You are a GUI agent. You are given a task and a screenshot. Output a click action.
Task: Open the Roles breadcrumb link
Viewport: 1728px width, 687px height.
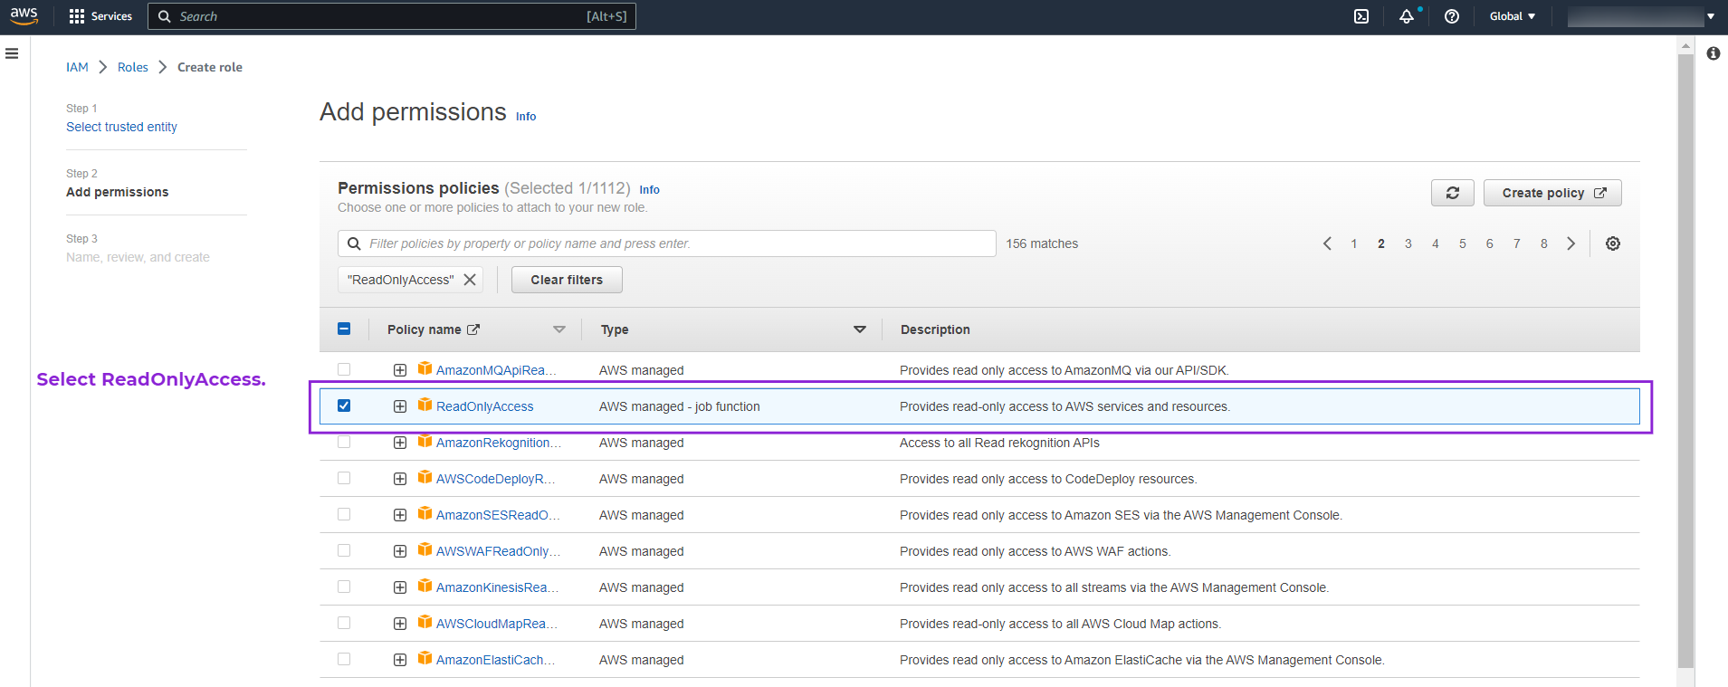133,67
